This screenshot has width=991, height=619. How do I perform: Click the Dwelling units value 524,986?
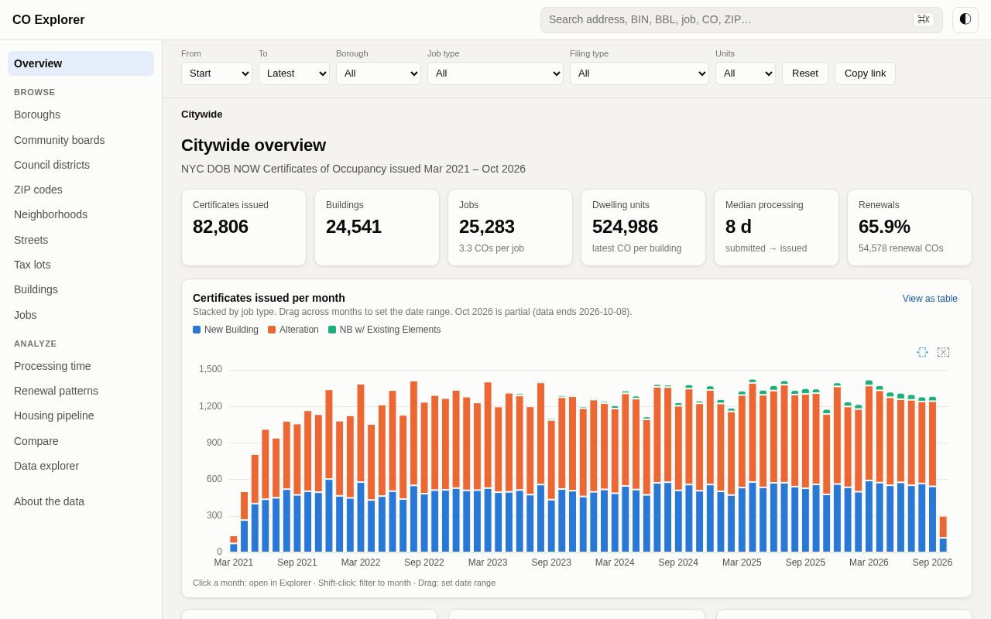click(x=625, y=227)
